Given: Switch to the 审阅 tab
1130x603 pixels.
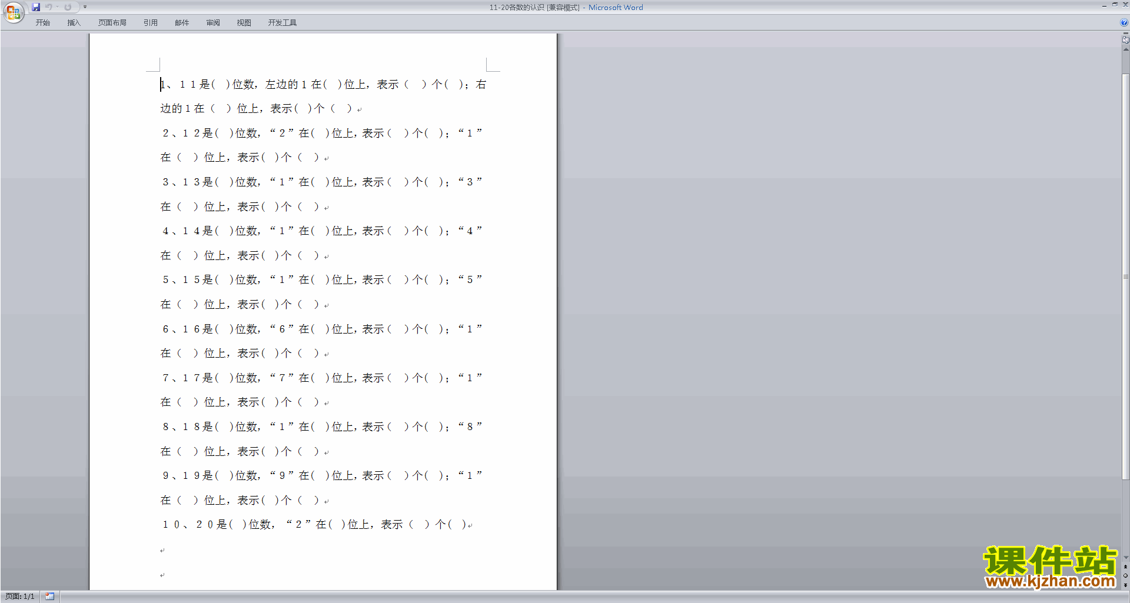Looking at the screenshot, I should point(213,23).
